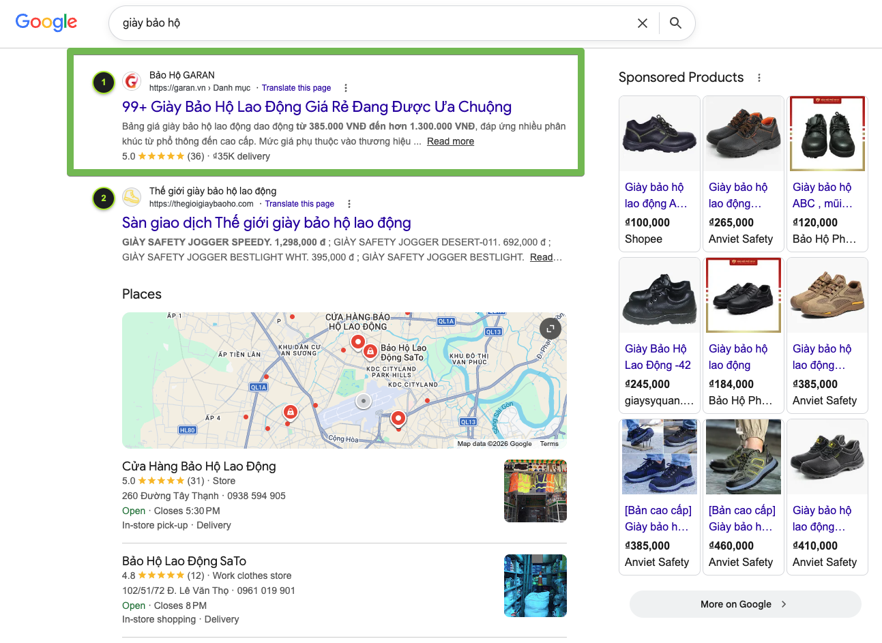
Task: Click the 4.8 (12) rating for SaTo
Action: tap(163, 575)
